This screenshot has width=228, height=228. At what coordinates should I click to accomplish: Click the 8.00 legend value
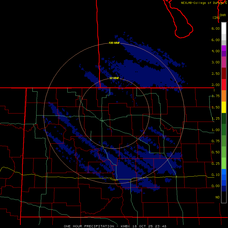click(216, 28)
